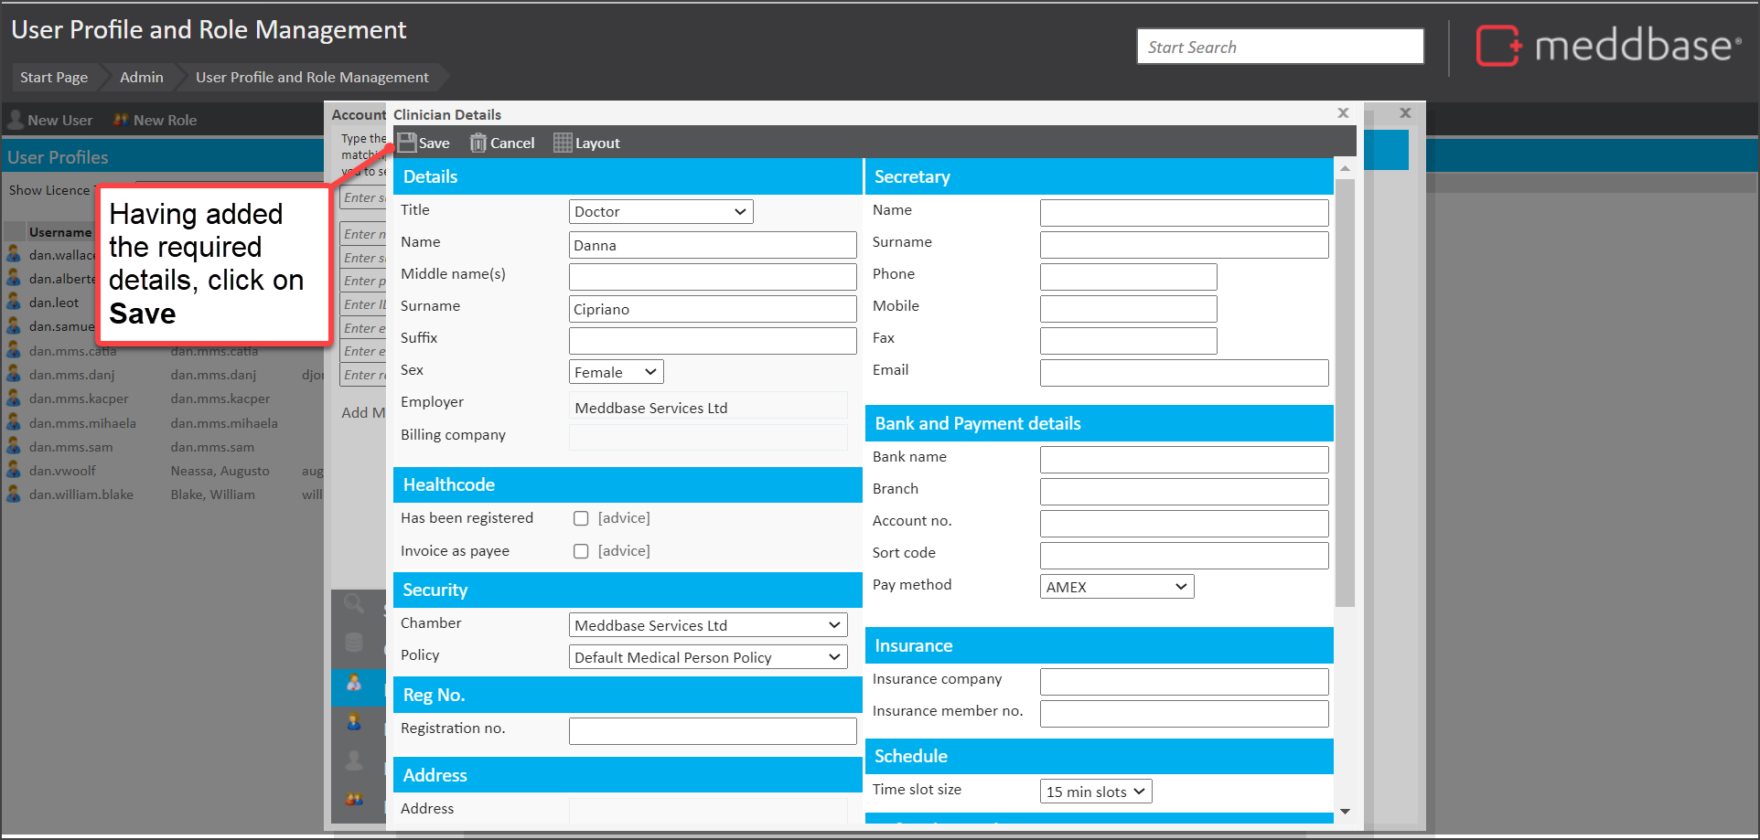This screenshot has height=840, width=1760.
Task: Go to Start Page breadcrumb
Action: 54,78
